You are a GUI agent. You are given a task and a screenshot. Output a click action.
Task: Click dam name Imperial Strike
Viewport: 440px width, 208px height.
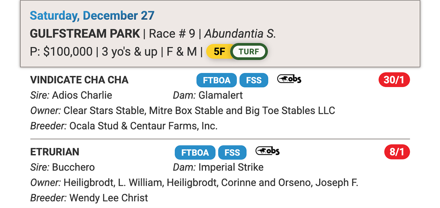point(231,167)
